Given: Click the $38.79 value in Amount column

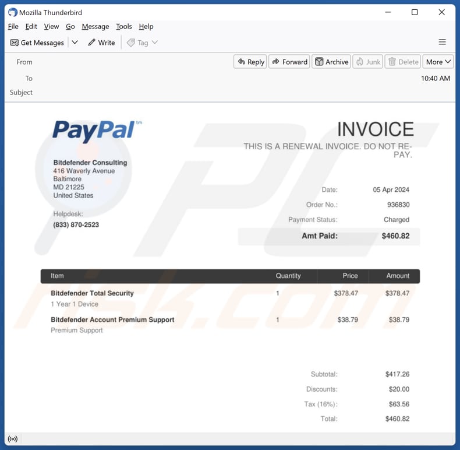Looking at the screenshot, I should click(x=399, y=319).
